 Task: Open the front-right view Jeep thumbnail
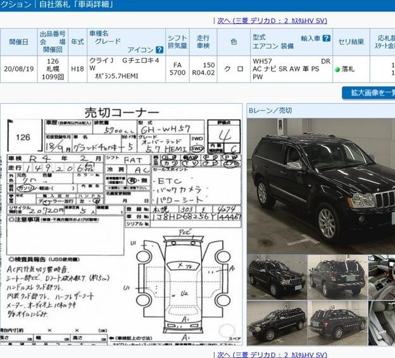pos(277,277)
